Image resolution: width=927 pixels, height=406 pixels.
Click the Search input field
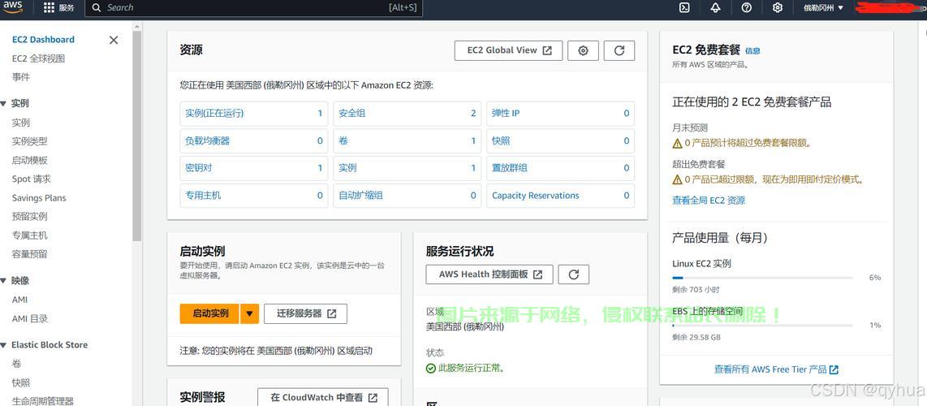[253, 7]
